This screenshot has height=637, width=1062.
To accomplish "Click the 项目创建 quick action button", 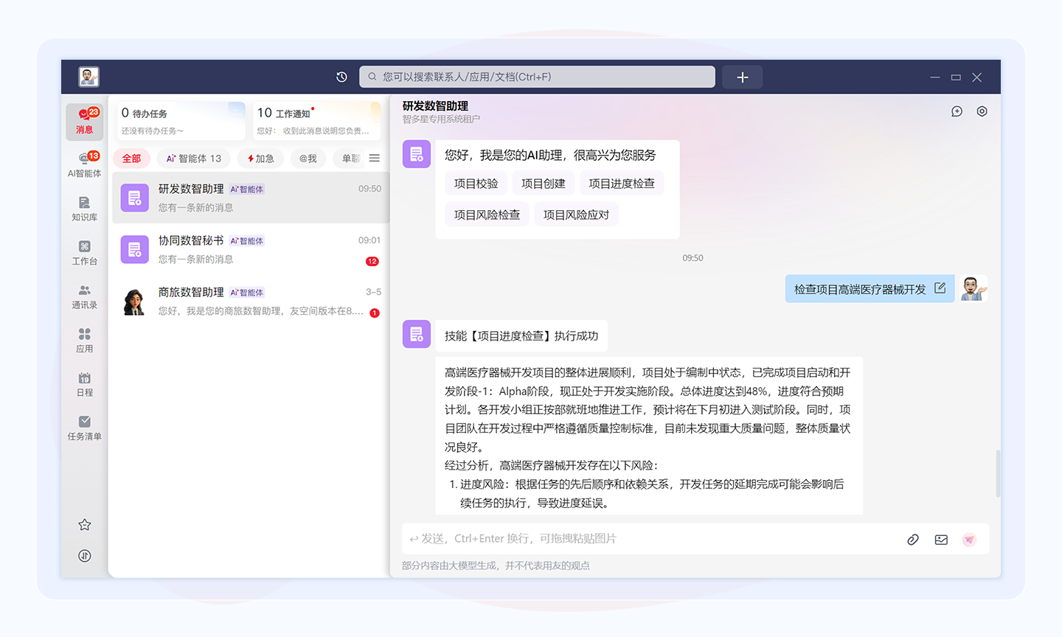I will 544,182.
